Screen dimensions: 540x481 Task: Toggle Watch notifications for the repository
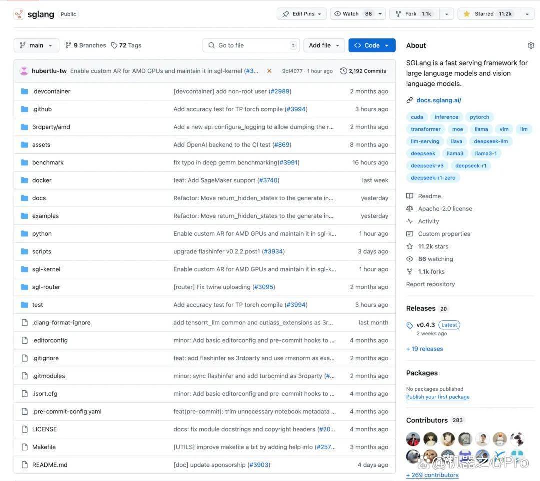tap(353, 14)
